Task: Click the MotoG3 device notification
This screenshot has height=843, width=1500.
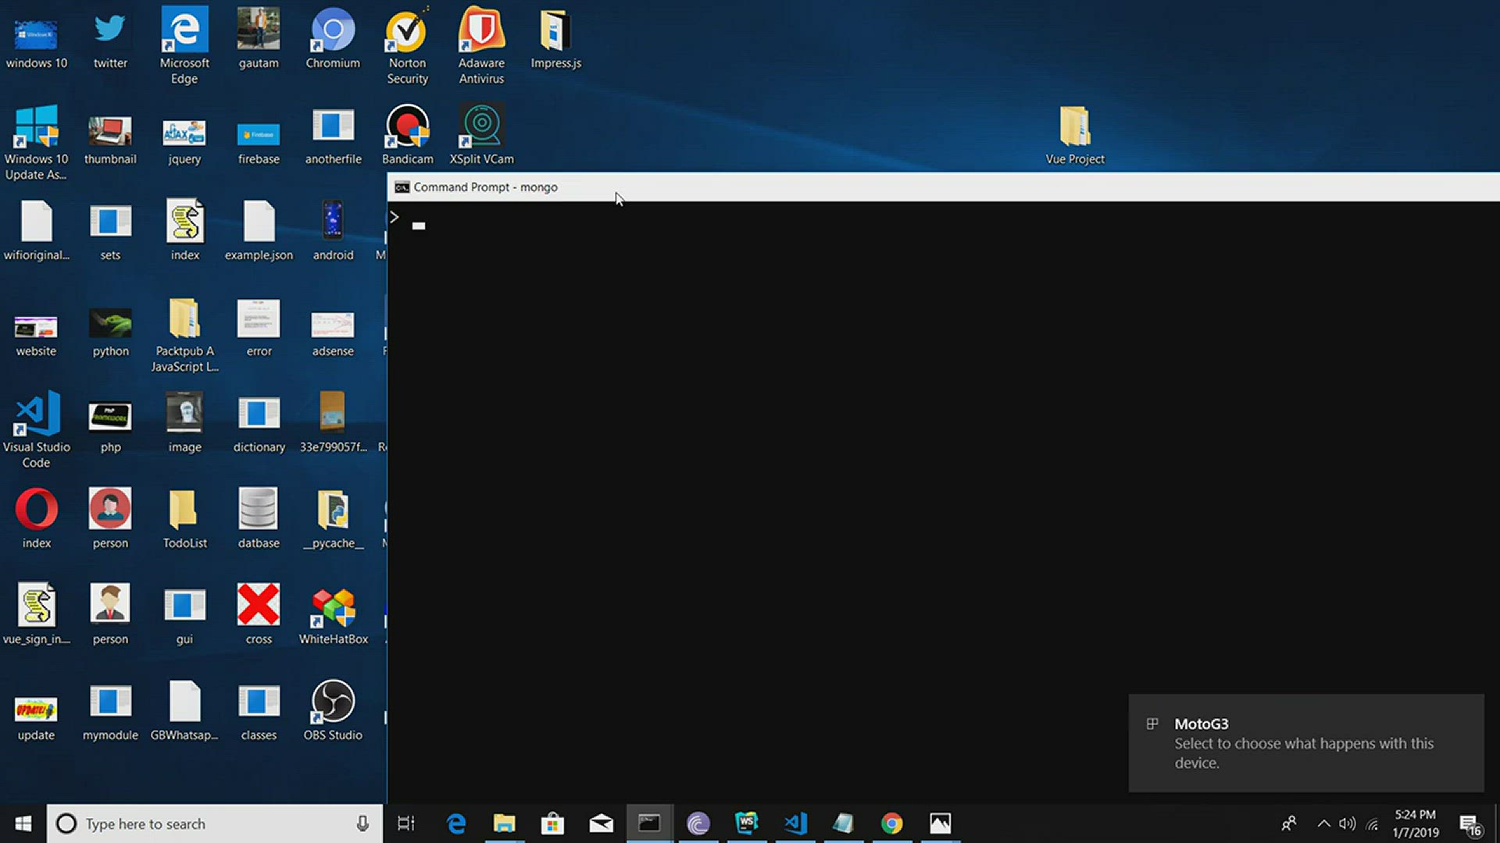Action: tap(1305, 742)
